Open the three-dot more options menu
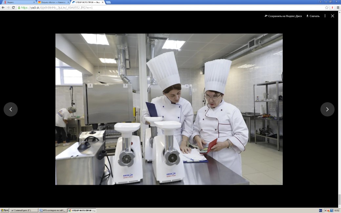Screen dimensions: 341x213 tap(325, 16)
